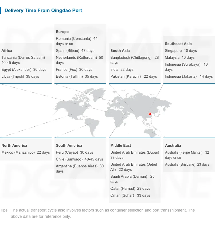This screenshot has width=215, height=227.
Task: Select the Africa region heading
Action: point(7,51)
